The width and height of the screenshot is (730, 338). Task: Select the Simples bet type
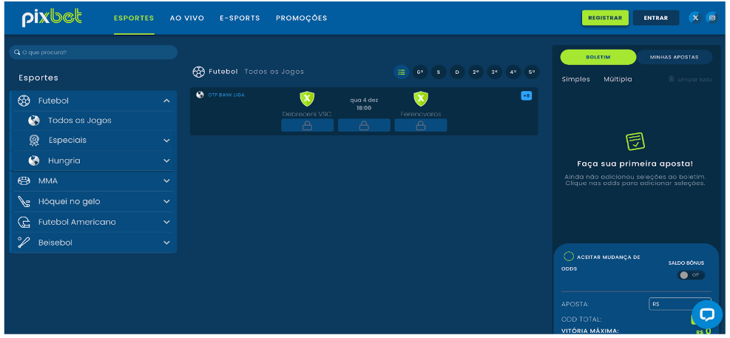tap(576, 79)
